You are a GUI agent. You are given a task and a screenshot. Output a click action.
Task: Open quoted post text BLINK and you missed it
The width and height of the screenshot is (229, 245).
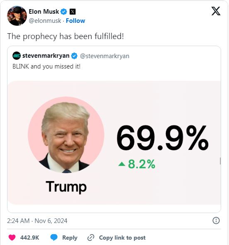46,66
